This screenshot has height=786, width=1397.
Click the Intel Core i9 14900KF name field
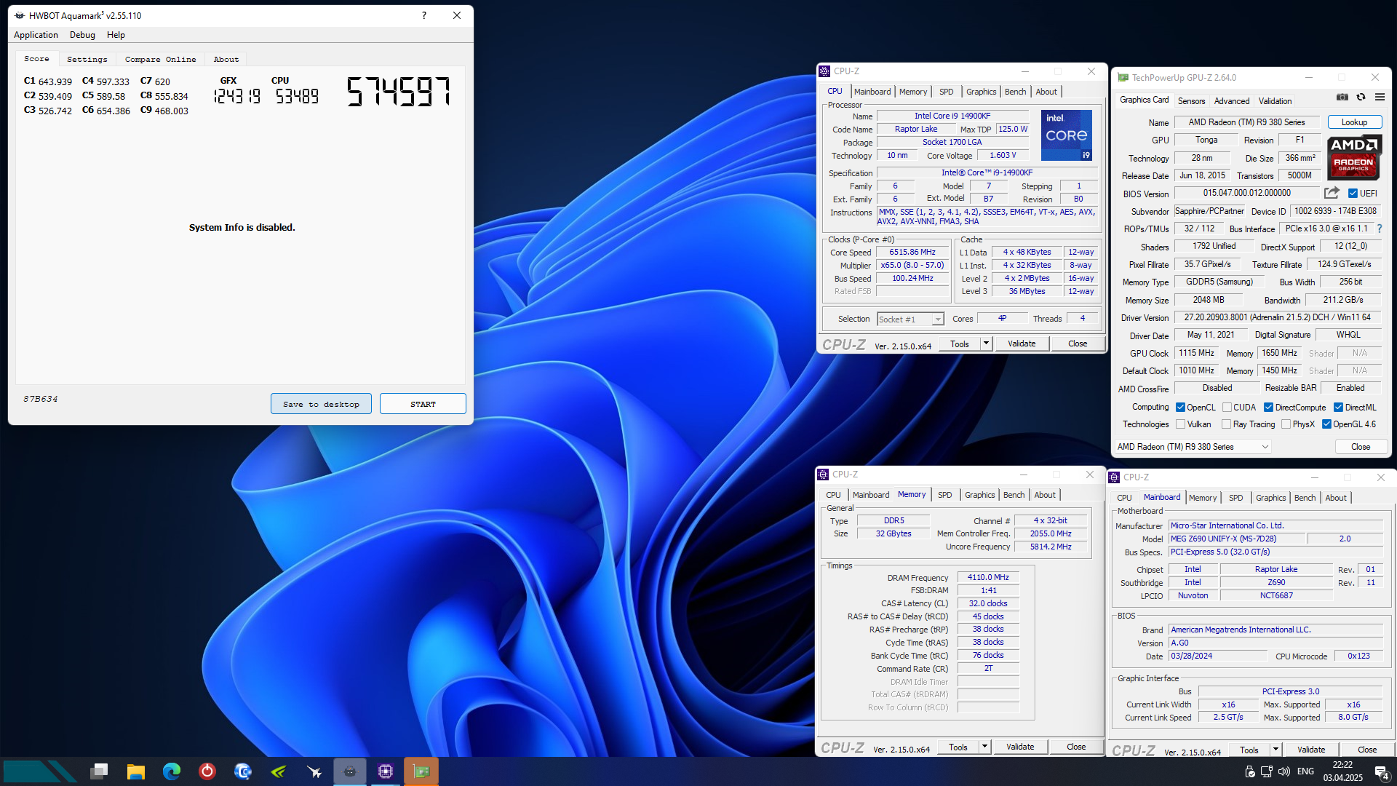click(x=952, y=116)
